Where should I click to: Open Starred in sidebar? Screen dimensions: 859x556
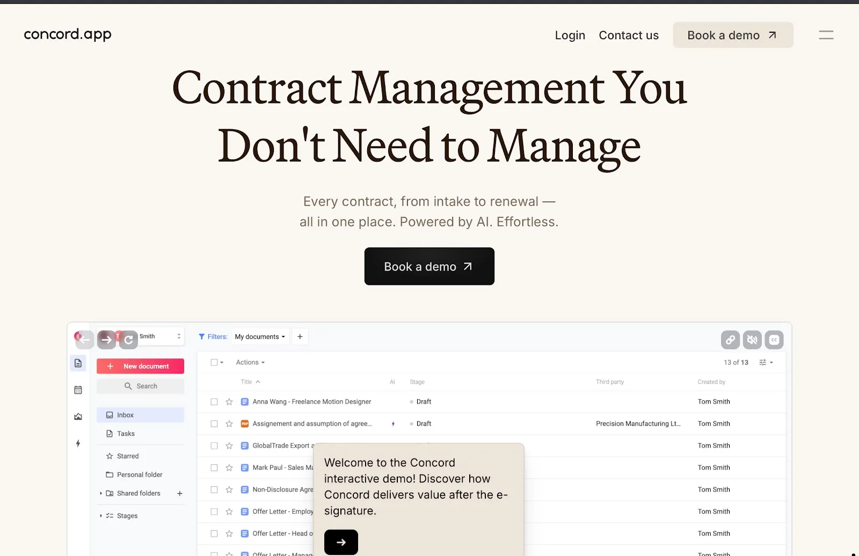click(122, 456)
